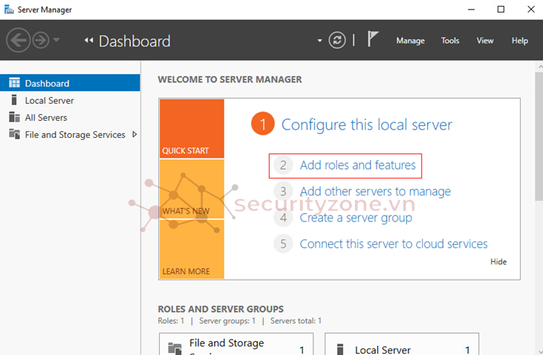This screenshot has width=543, height=355.
Task: Click the Local Server icon in the sidebar
Action: click(x=14, y=101)
